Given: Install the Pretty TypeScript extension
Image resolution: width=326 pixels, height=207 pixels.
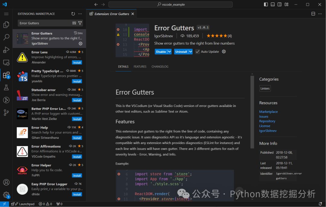Looking at the screenshot, I should point(77,81).
